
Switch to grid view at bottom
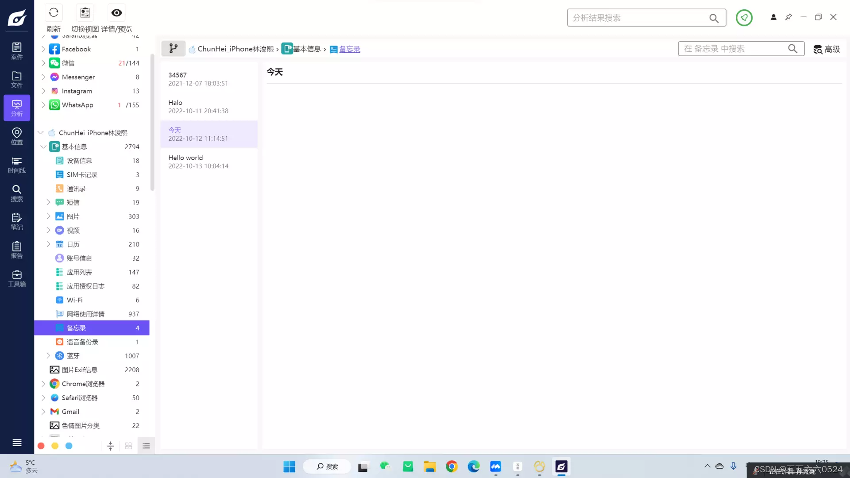pyautogui.click(x=128, y=446)
